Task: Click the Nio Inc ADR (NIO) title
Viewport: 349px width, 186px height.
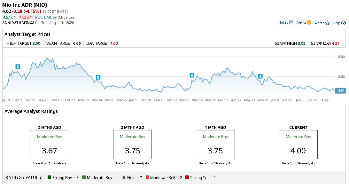Action: click(x=25, y=5)
